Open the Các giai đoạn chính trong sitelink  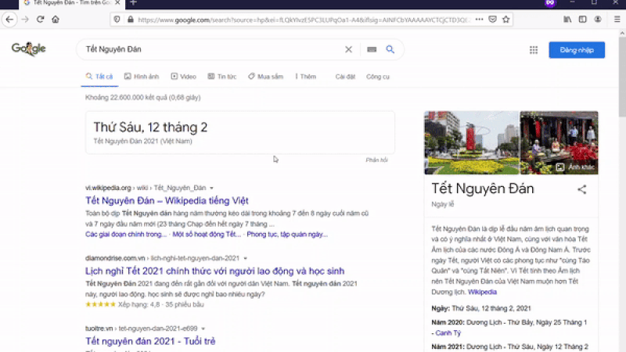[126, 234]
